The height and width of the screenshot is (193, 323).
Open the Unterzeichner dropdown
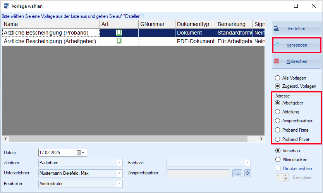pos(119,173)
